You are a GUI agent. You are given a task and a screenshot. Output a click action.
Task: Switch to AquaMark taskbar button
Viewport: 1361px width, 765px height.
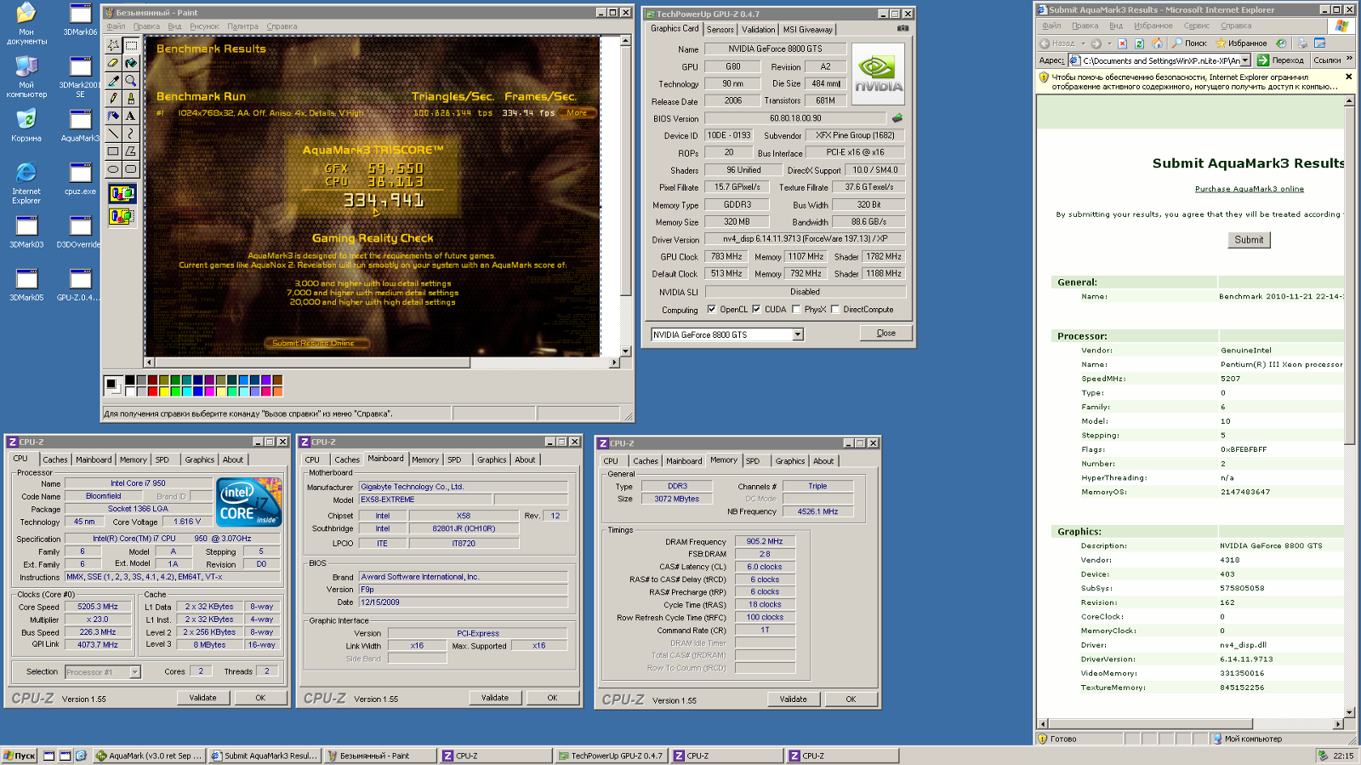149,756
